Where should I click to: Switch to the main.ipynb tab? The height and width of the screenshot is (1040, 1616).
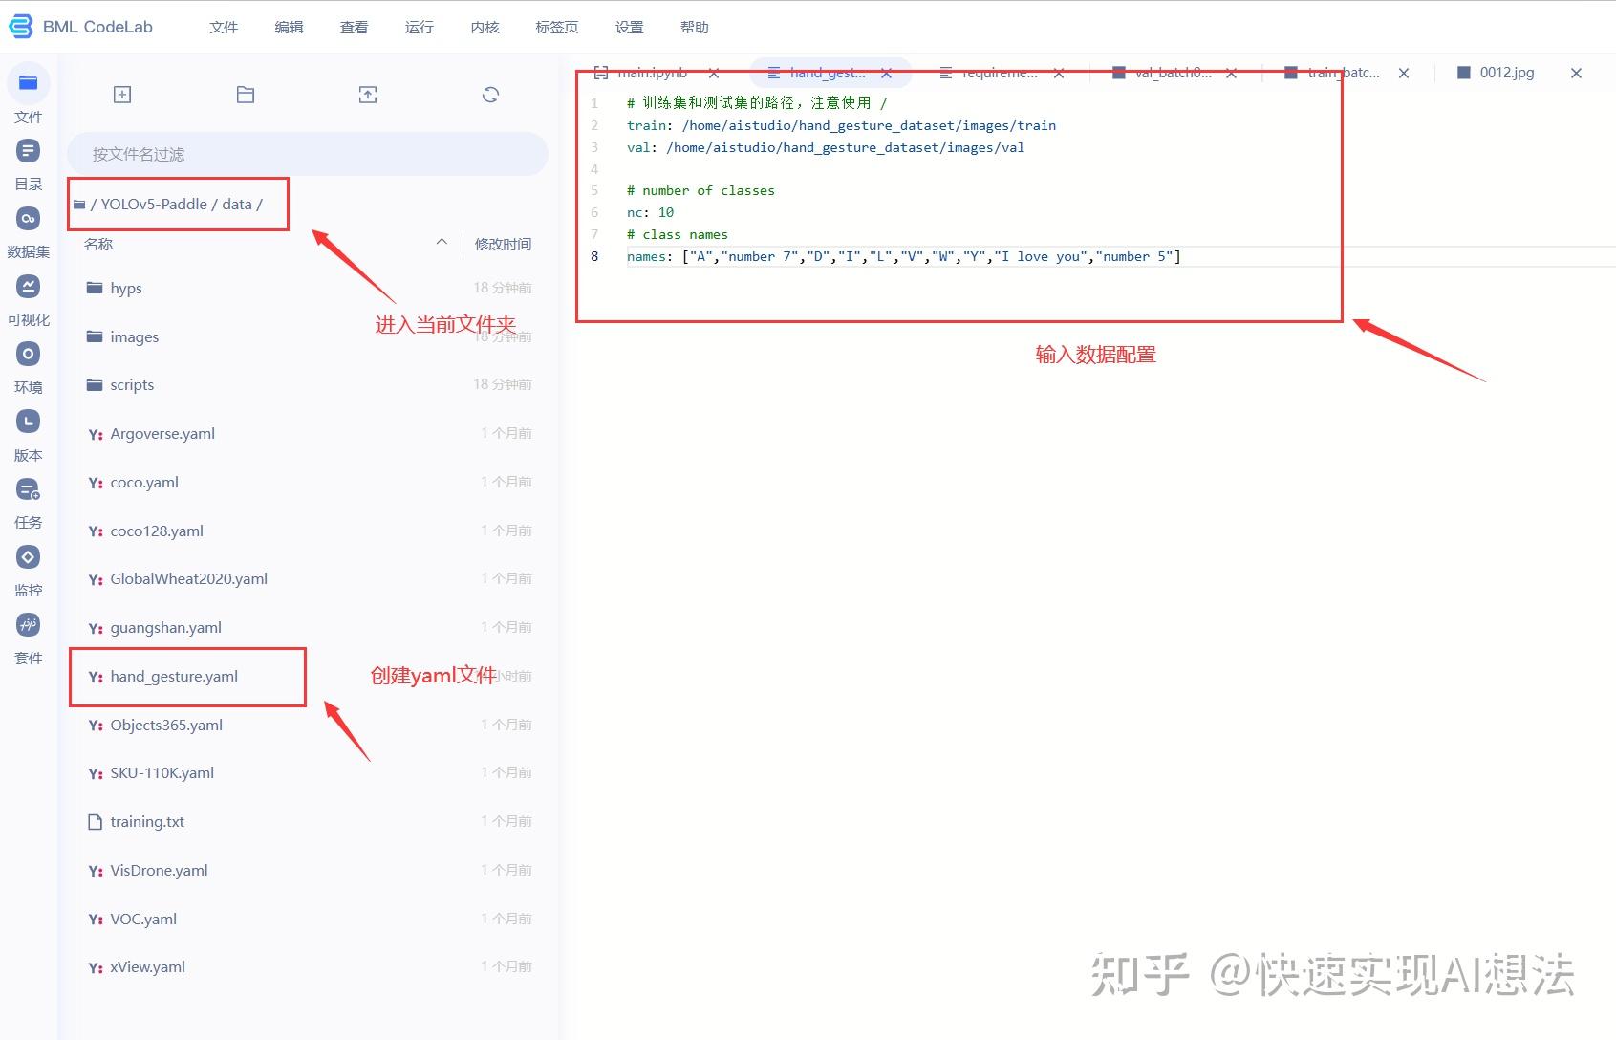653,72
